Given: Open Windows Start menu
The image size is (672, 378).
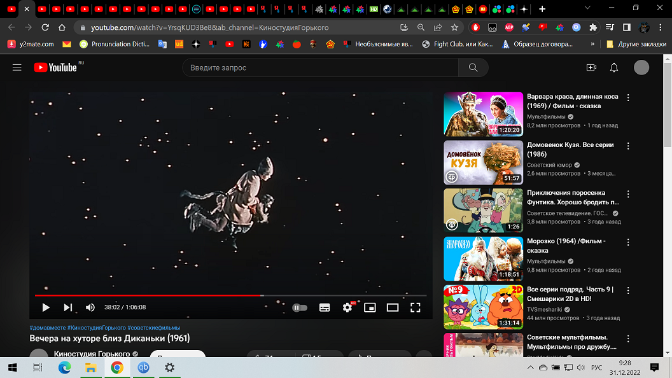Looking at the screenshot, I should (x=13, y=368).
